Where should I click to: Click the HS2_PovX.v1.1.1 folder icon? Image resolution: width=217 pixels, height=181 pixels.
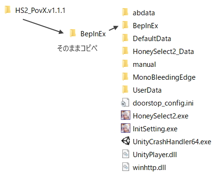8,10
